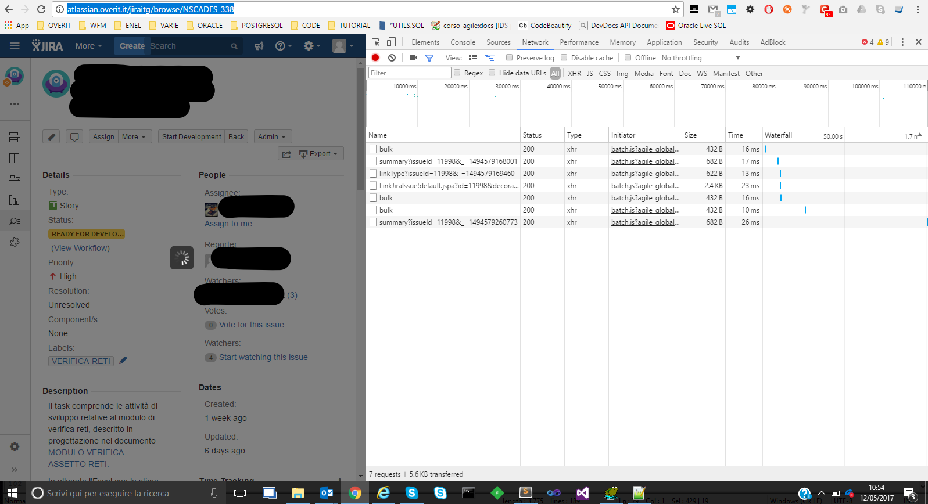Open the No throttling dropdown
Viewport: 928px width, 504px height.
701,58
